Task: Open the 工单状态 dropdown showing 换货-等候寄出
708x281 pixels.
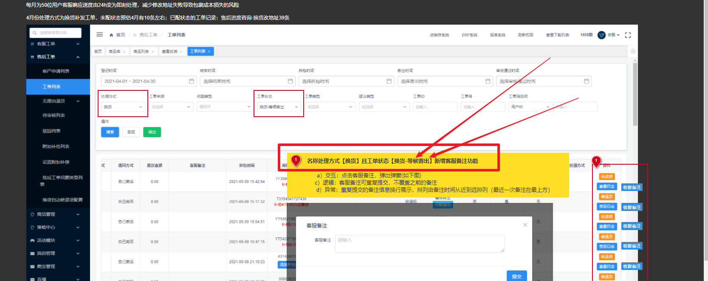Action: tap(279, 107)
